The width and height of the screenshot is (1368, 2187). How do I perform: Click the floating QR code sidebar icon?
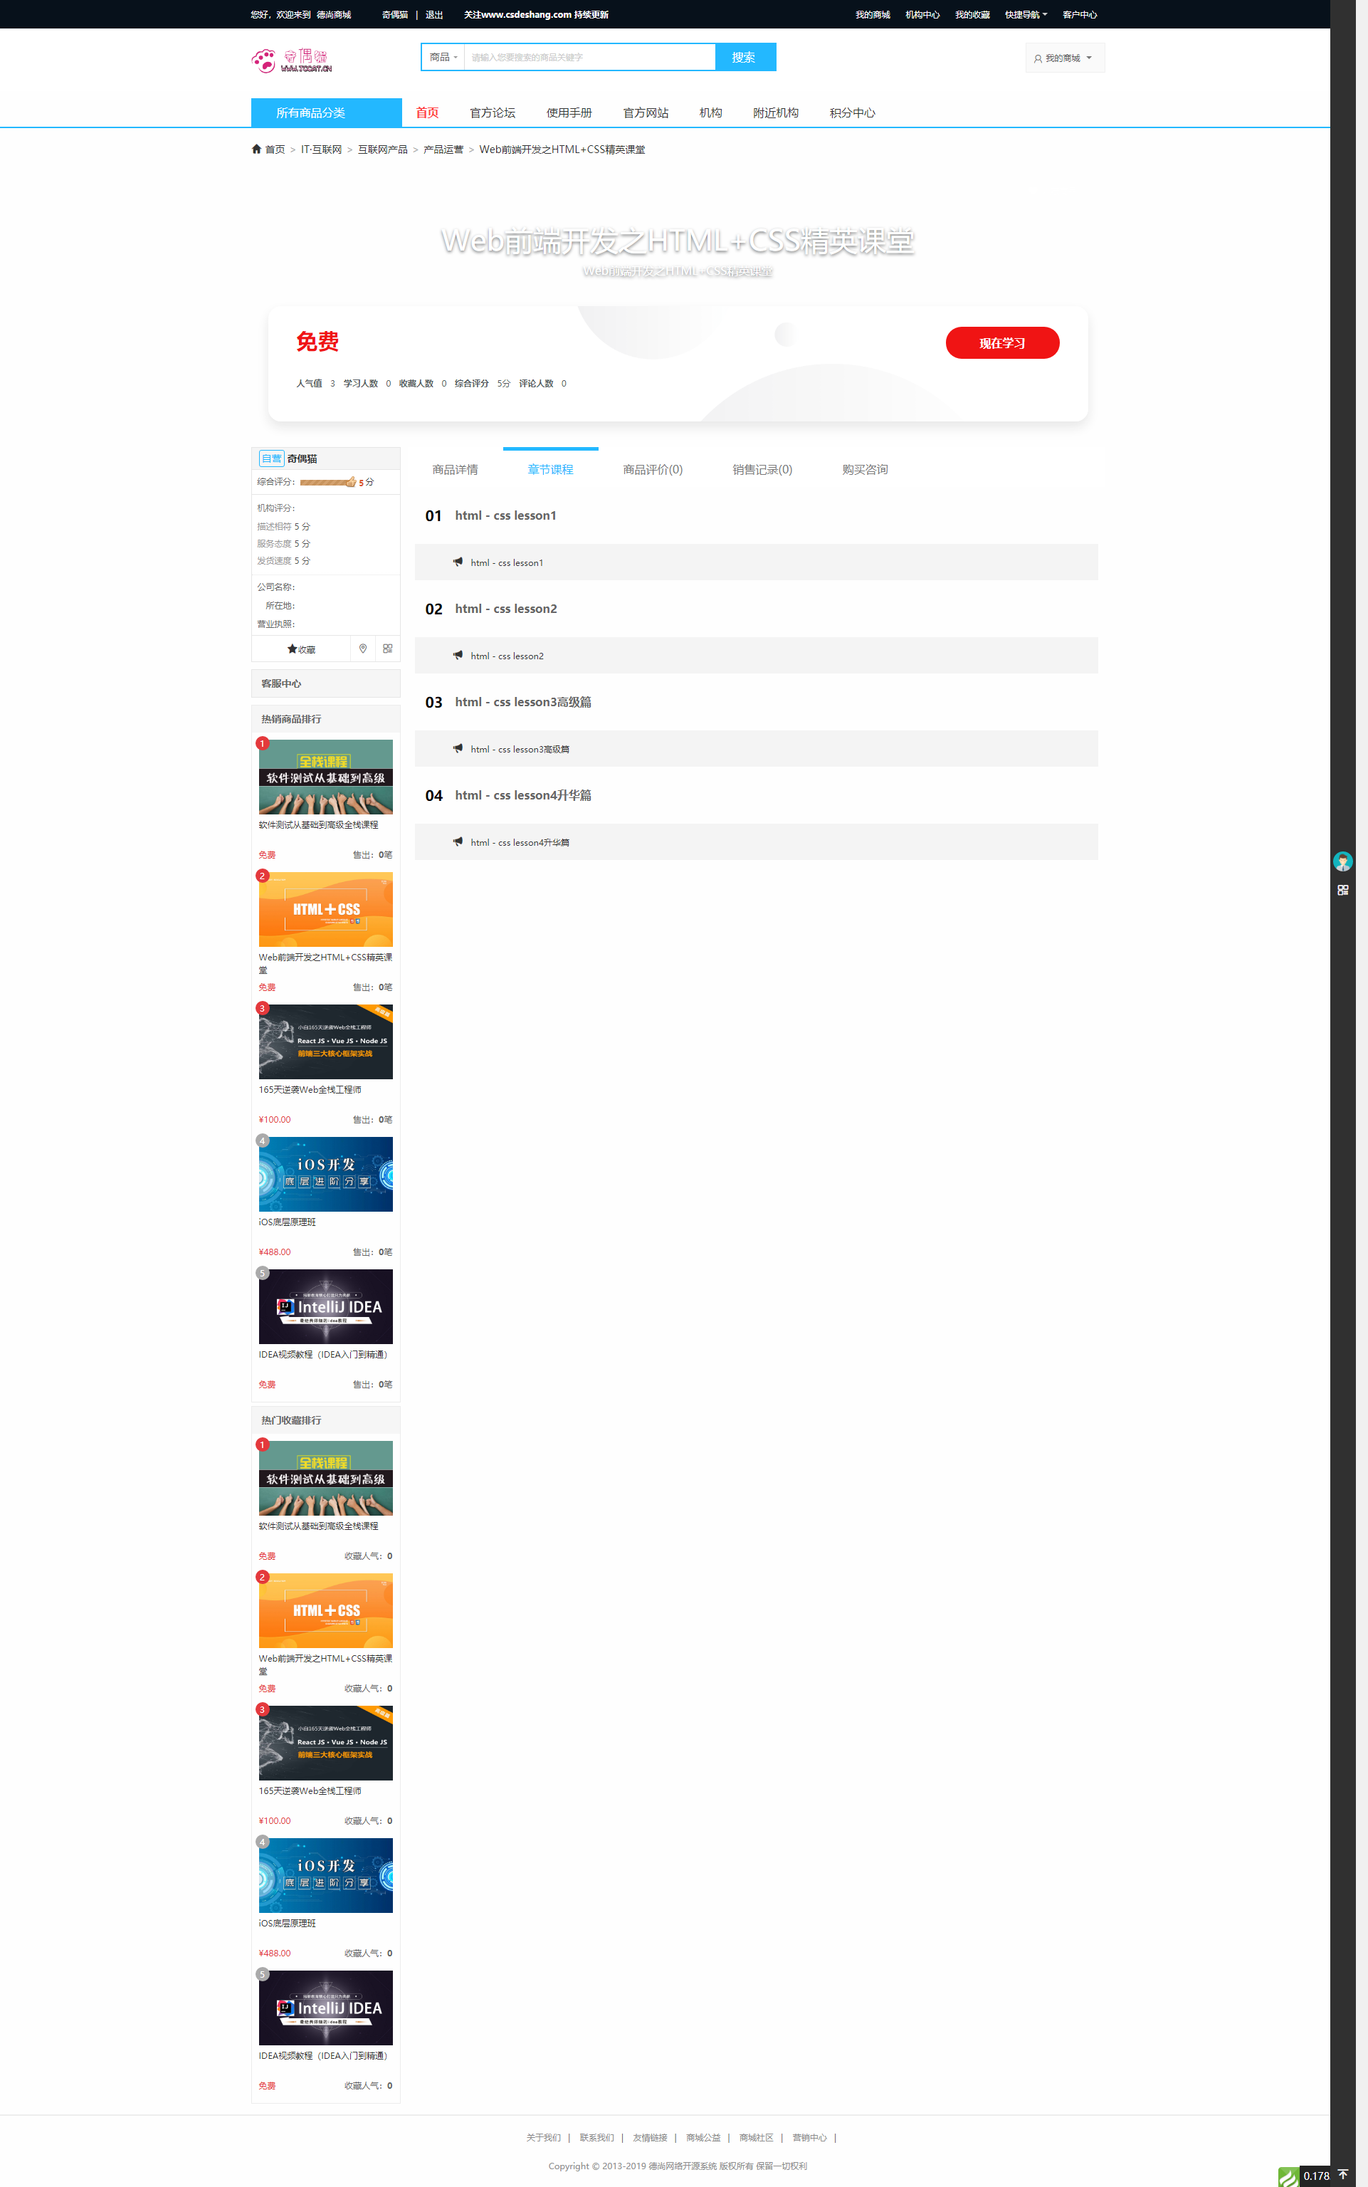click(1342, 891)
